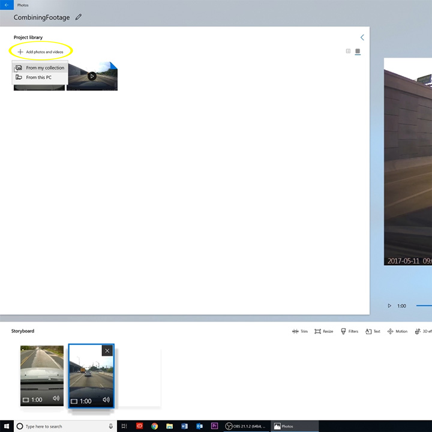The width and height of the screenshot is (432, 432).
Task: Play the video preview
Action: 389,306
